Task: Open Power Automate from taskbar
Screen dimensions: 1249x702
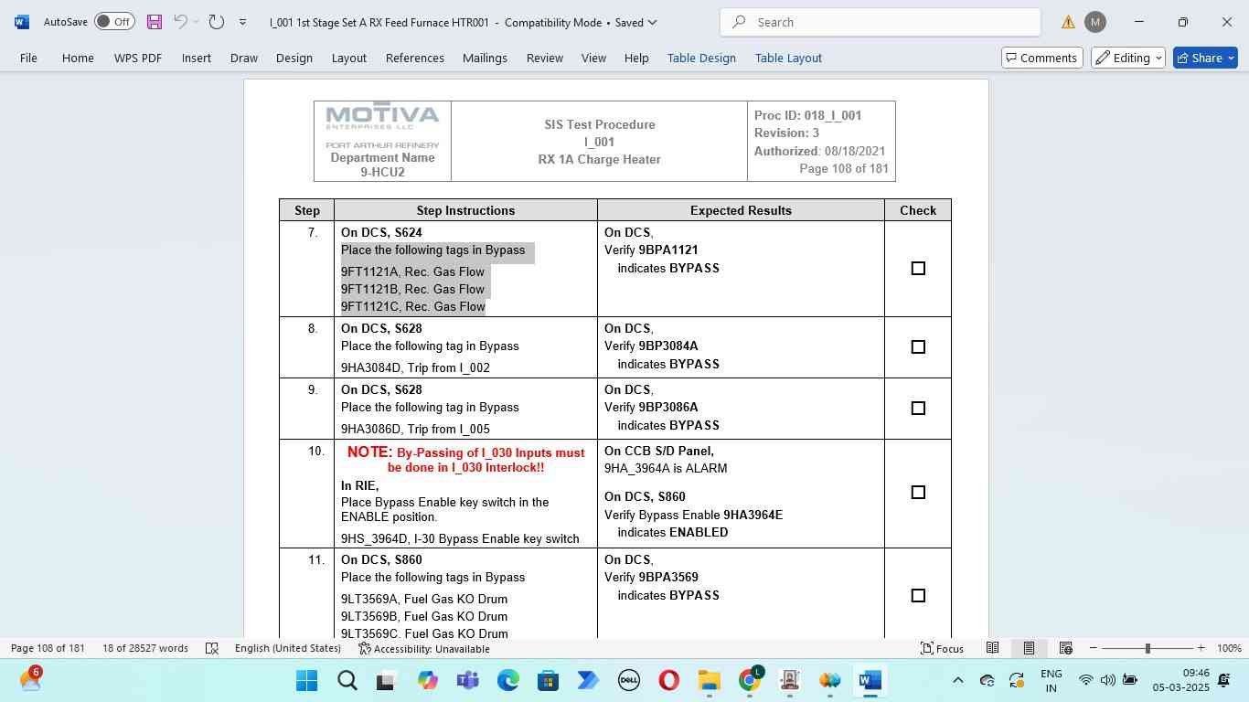Action: (x=588, y=681)
